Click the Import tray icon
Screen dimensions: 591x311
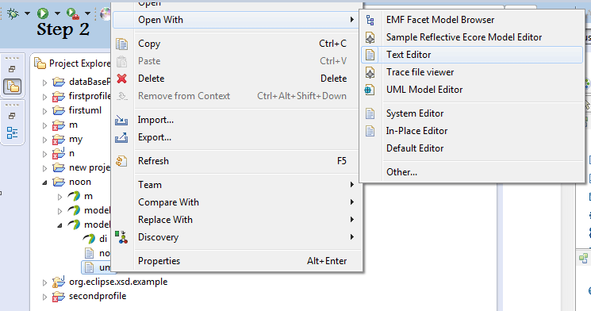121,120
